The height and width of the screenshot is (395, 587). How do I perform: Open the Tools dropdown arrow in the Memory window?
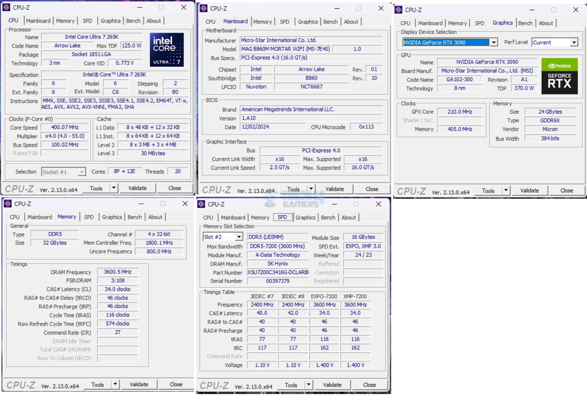point(115,384)
